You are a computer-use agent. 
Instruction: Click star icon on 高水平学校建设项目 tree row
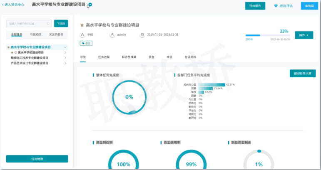[12, 52]
